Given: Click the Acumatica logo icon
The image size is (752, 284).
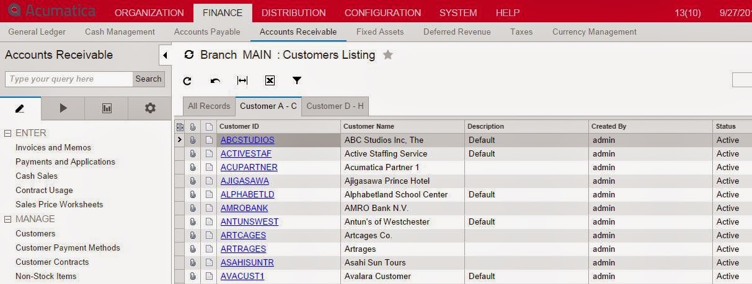Looking at the screenshot, I should click(x=14, y=11).
